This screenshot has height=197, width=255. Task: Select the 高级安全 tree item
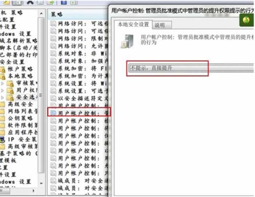(x=20, y=104)
